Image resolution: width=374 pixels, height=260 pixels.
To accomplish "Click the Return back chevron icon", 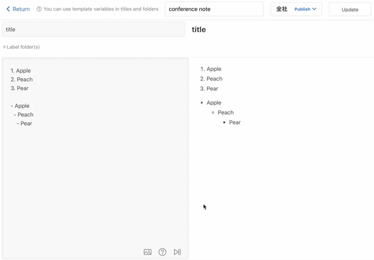I will [8, 9].
